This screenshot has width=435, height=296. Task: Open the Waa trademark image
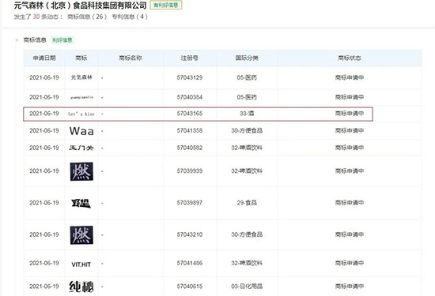click(81, 131)
